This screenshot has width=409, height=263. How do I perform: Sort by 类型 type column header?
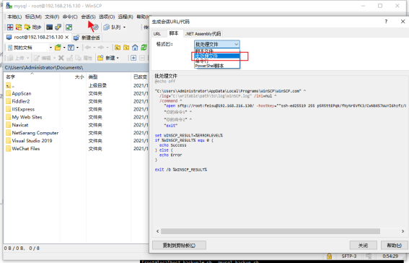tap(108, 77)
